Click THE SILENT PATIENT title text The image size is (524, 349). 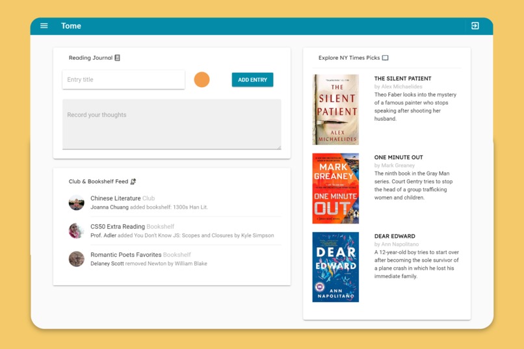pos(402,79)
